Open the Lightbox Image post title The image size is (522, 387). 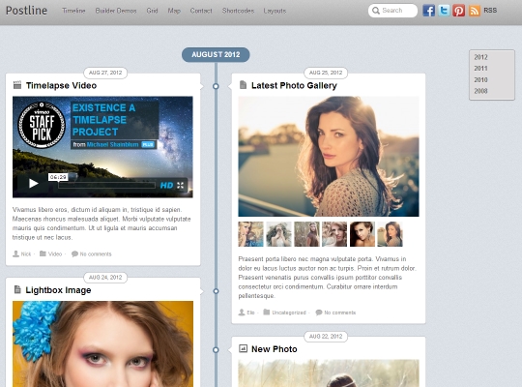(58, 290)
